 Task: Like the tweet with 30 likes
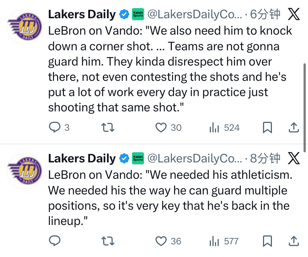[161, 128]
